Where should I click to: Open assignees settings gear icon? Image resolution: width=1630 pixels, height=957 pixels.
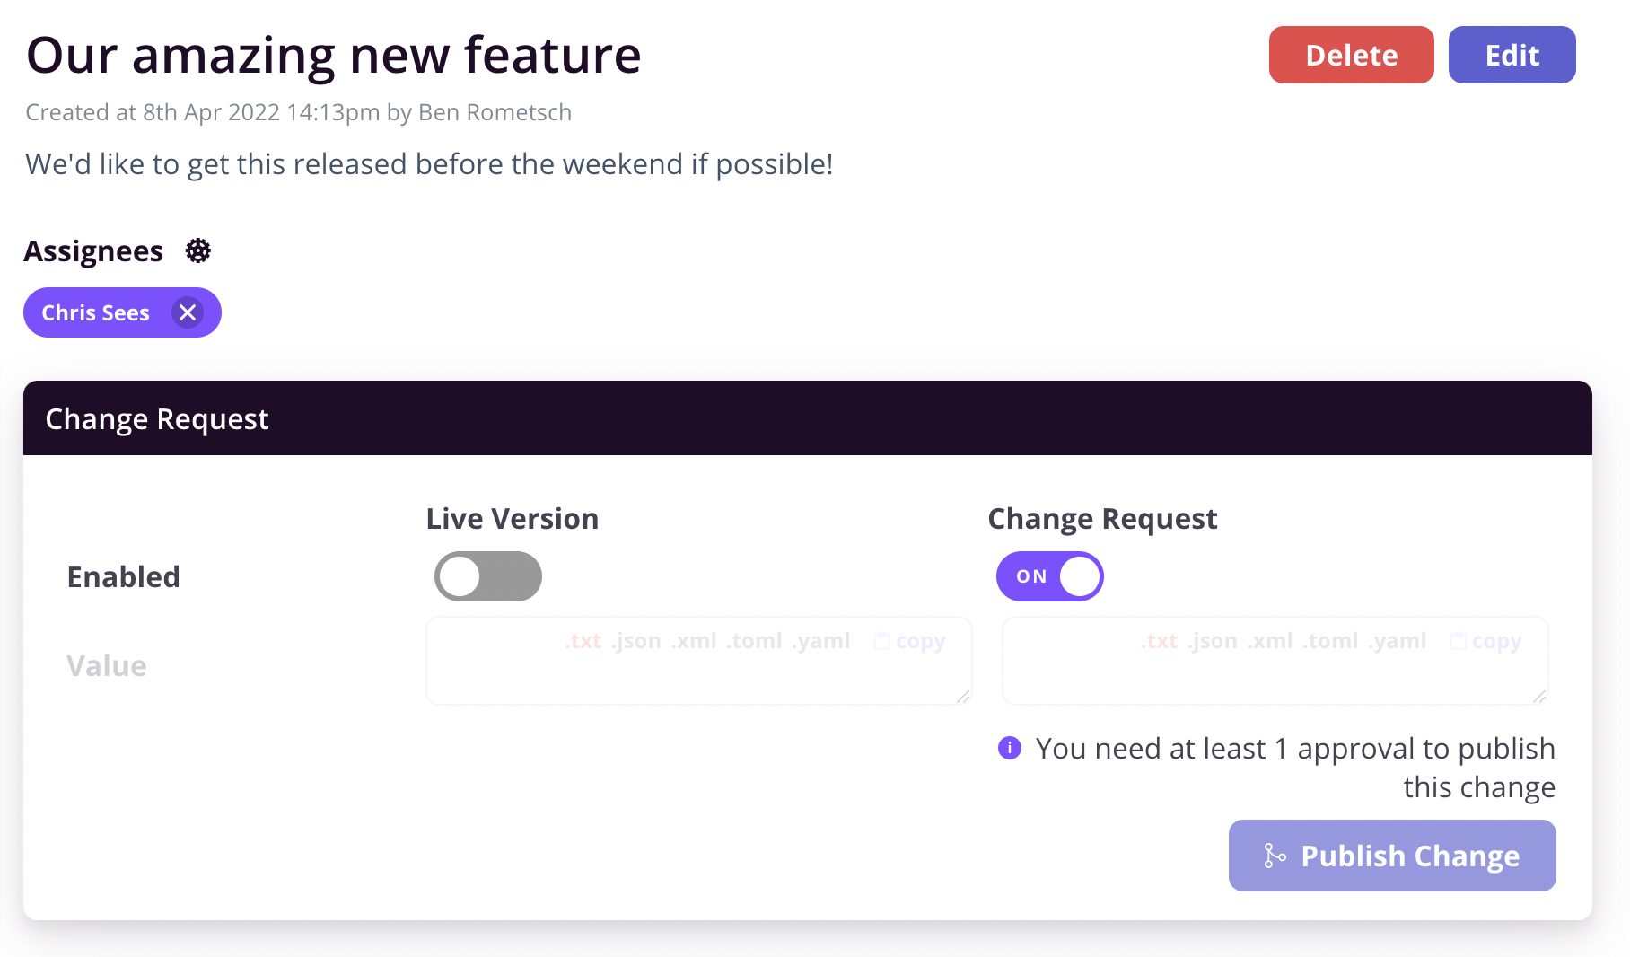click(x=198, y=250)
